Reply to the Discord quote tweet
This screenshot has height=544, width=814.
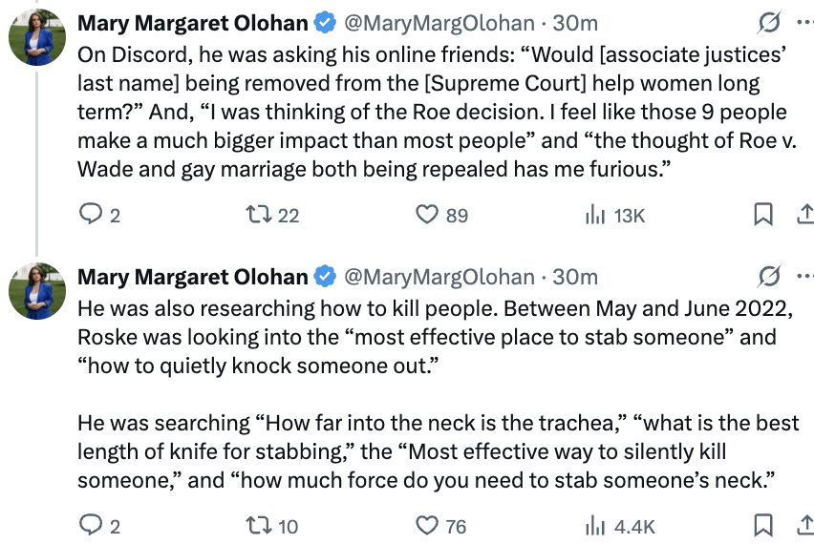(x=90, y=215)
